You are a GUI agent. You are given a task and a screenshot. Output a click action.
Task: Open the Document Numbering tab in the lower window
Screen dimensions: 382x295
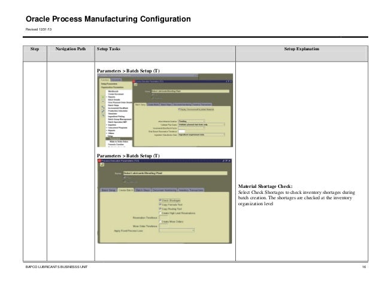coord(165,190)
